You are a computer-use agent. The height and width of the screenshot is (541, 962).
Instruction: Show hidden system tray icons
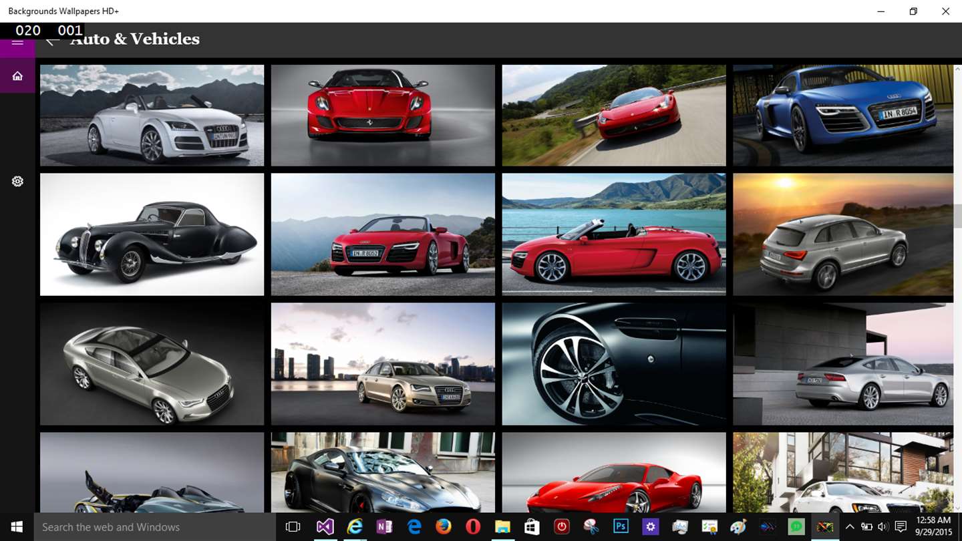coord(850,527)
